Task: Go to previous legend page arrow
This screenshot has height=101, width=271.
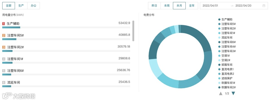Action: point(221,93)
